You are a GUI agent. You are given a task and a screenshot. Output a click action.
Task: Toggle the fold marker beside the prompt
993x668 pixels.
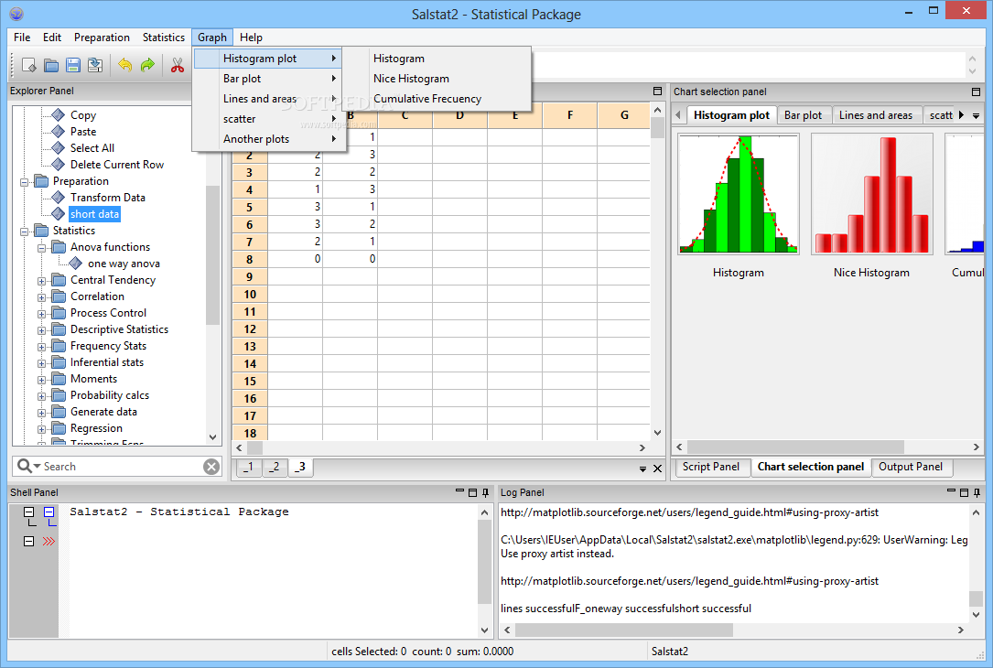(x=29, y=542)
